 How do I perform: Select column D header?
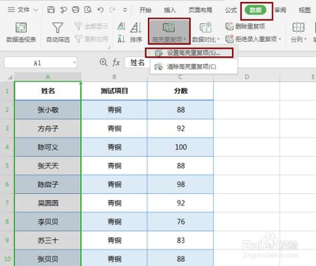[247, 77]
